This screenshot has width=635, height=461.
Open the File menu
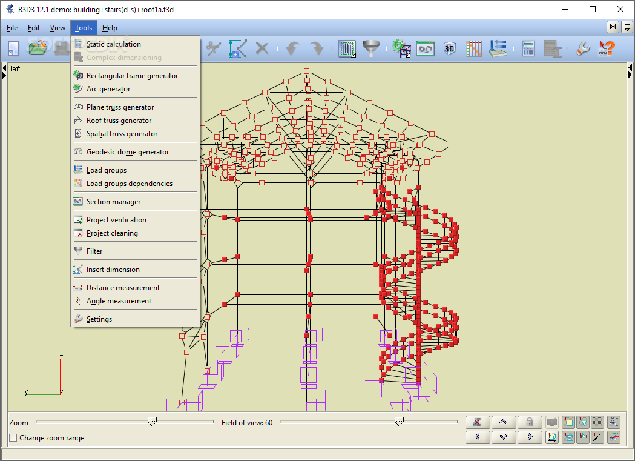click(12, 27)
